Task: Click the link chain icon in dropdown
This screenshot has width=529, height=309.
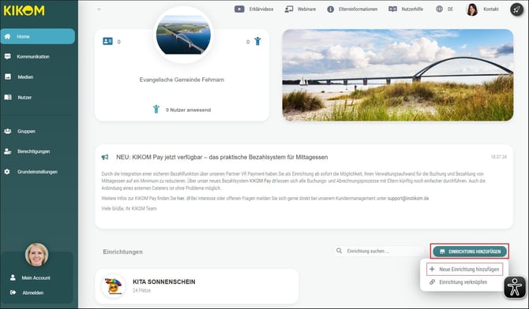Action: (432, 282)
